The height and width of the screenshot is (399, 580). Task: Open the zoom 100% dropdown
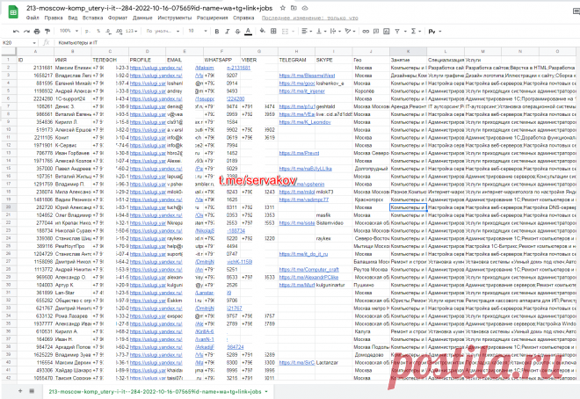tap(69, 32)
